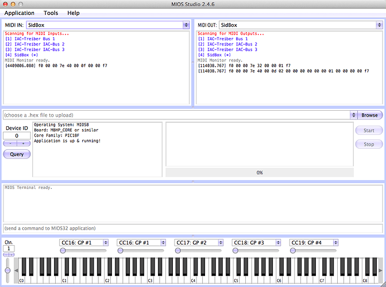Click the Start upload button
The width and height of the screenshot is (386, 287).
(369, 130)
